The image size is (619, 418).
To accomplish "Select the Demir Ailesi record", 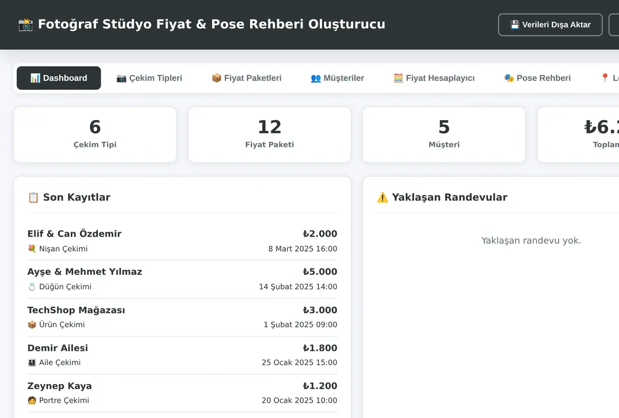I will click(183, 355).
